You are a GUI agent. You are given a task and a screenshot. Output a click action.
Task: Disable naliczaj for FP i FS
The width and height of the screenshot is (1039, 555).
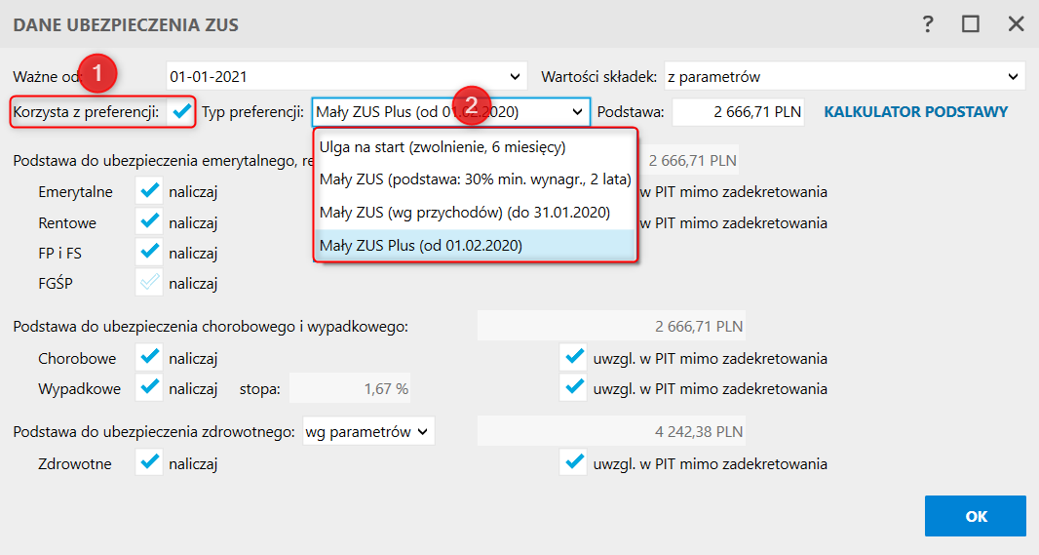tap(150, 252)
